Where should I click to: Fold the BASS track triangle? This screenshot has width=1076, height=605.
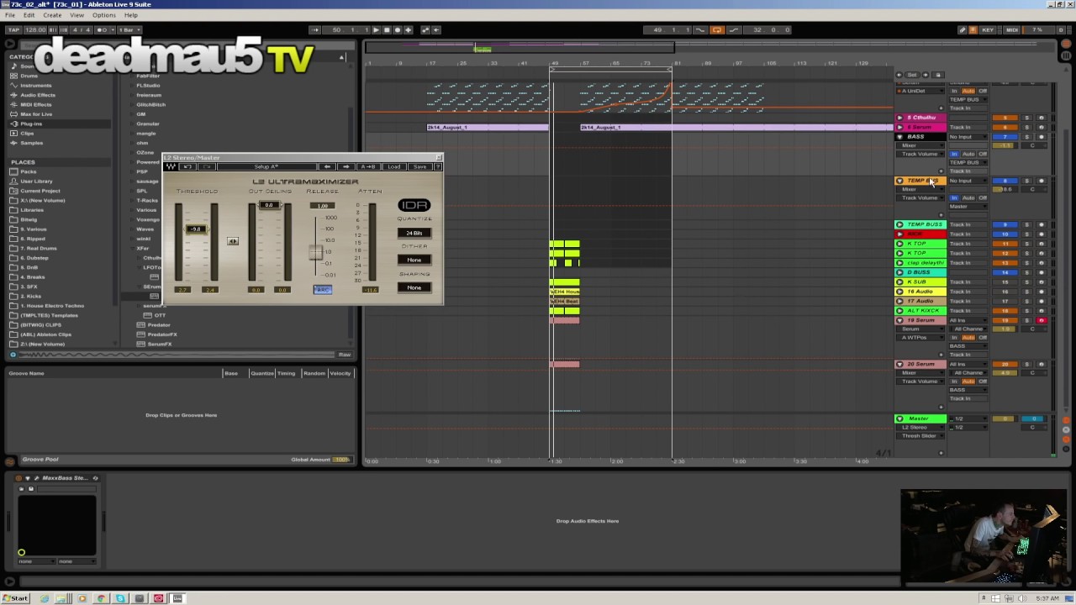(x=899, y=137)
